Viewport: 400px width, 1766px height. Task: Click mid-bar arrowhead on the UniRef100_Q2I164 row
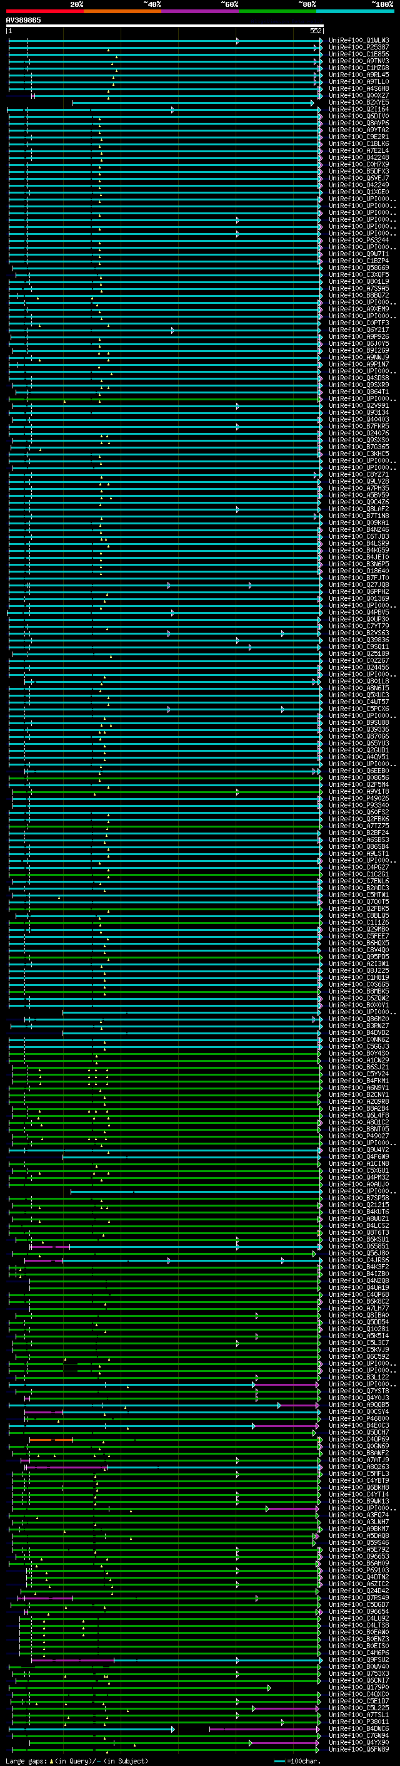point(172,110)
